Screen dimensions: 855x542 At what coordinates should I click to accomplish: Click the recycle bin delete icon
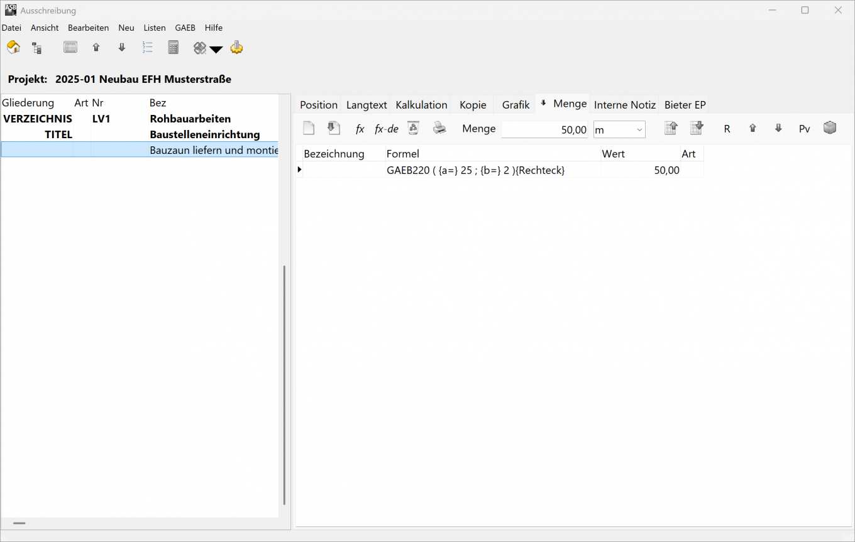pos(413,129)
